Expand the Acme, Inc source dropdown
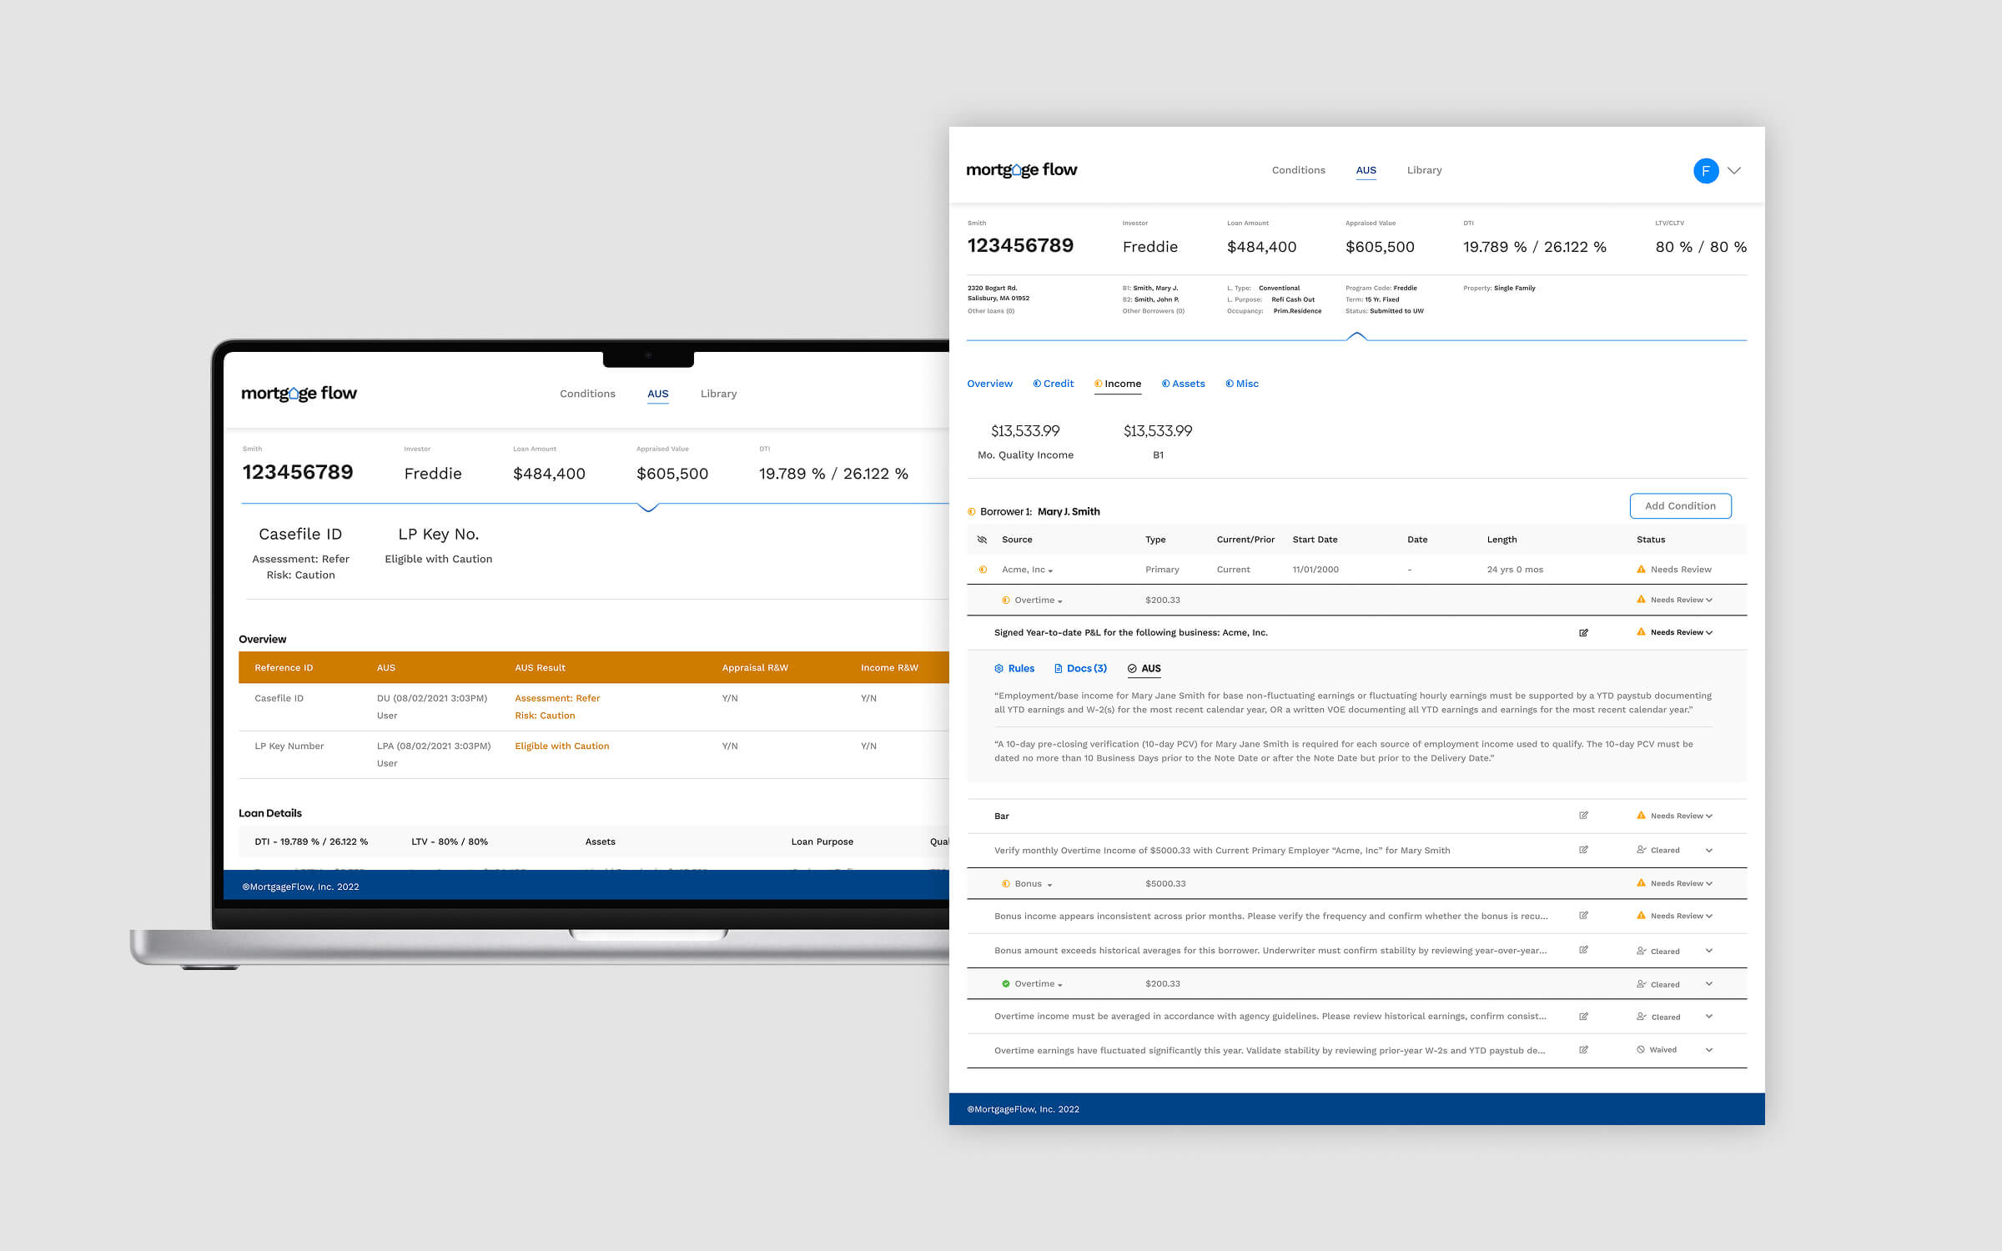Screen dimensions: 2002x1251 pyautogui.click(x=1050, y=570)
